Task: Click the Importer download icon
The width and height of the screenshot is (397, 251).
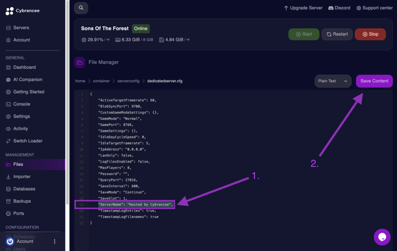Action: (9, 177)
